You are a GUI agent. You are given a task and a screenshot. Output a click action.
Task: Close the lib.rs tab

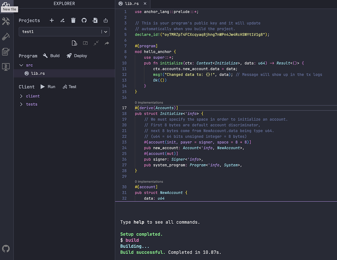[145, 4]
